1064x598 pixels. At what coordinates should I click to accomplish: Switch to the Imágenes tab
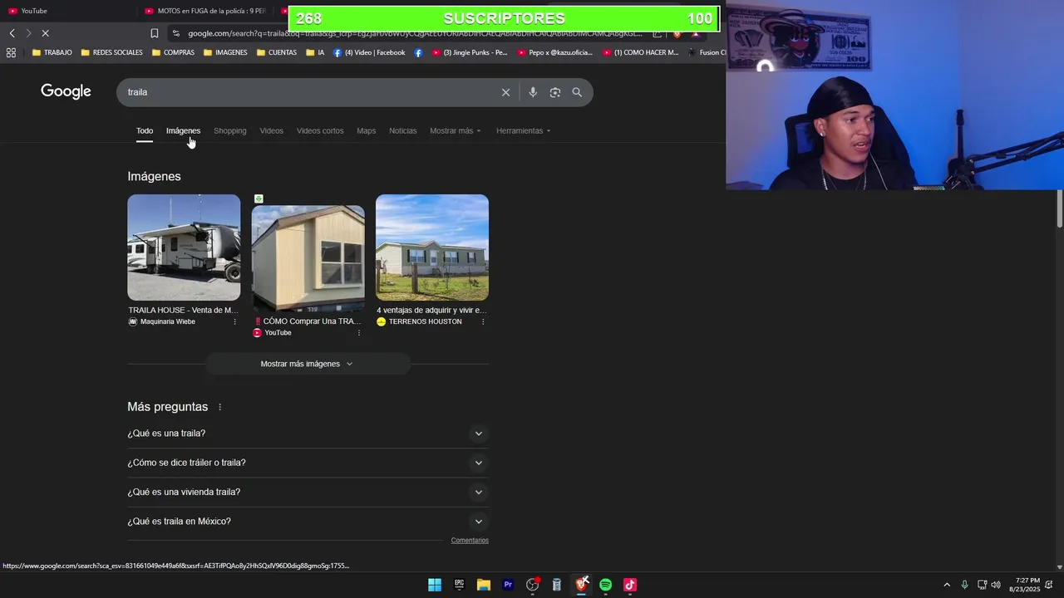pyautogui.click(x=183, y=130)
